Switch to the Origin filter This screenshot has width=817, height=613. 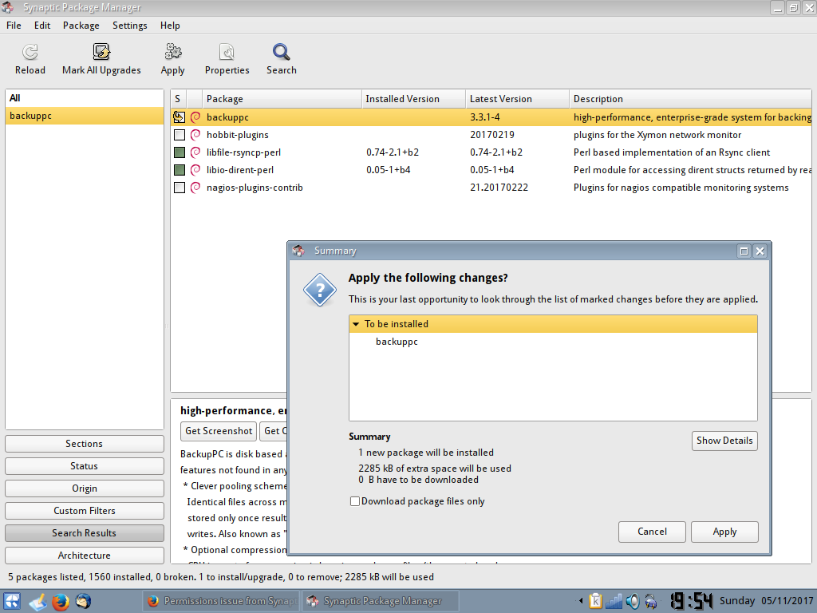pyautogui.click(x=85, y=488)
